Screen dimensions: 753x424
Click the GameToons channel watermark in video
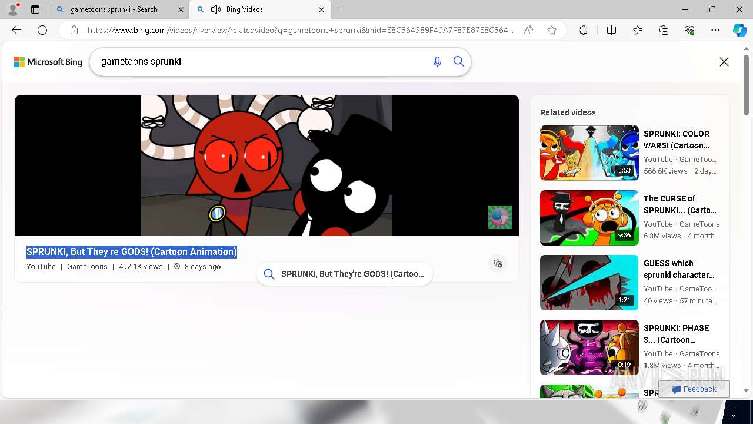(x=500, y=217)
